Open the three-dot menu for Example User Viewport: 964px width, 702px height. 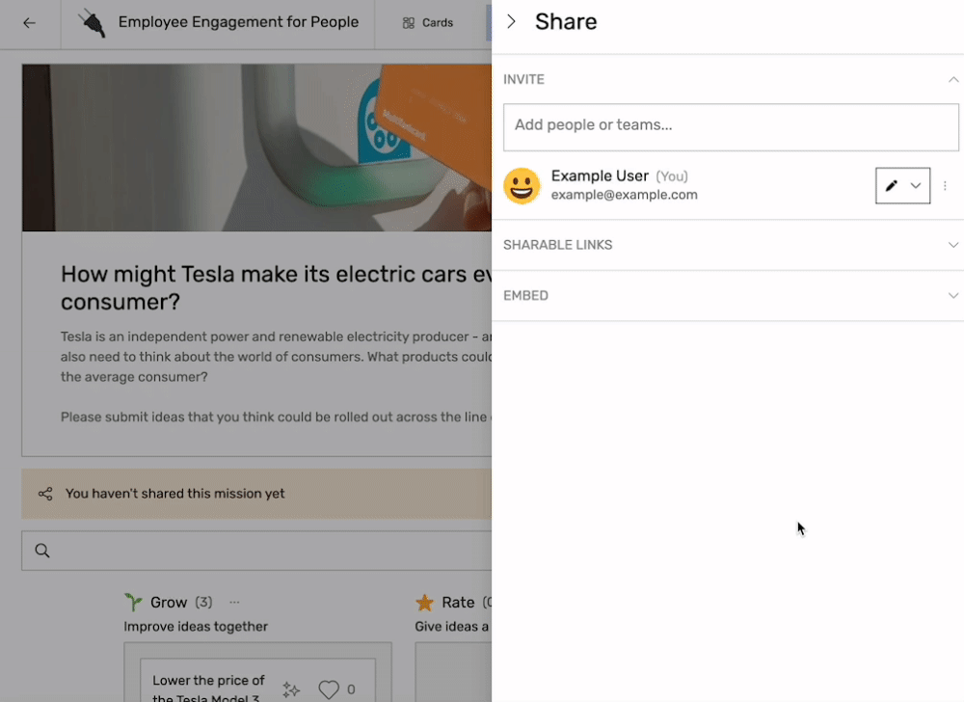coord(945,186)
